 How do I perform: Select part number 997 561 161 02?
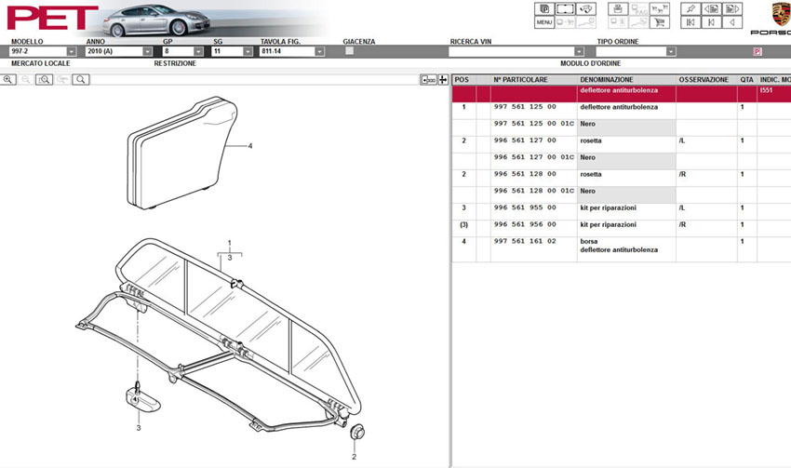click(x=525, y=242)
